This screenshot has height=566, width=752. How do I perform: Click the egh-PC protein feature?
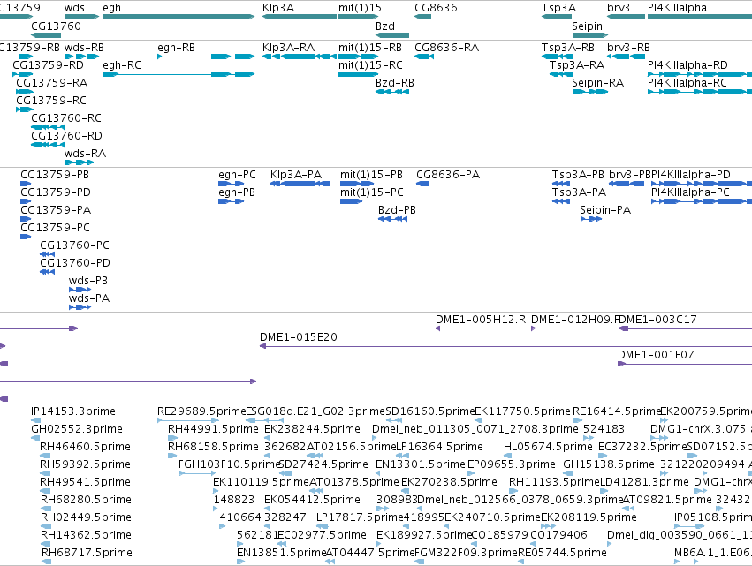pyautogui.click(x=232, y=184)
